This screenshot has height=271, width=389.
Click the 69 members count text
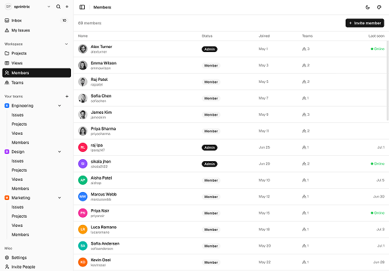click(89, 23)
